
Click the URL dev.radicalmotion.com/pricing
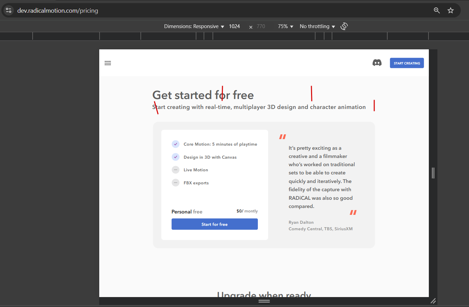[x=58, y=11]
